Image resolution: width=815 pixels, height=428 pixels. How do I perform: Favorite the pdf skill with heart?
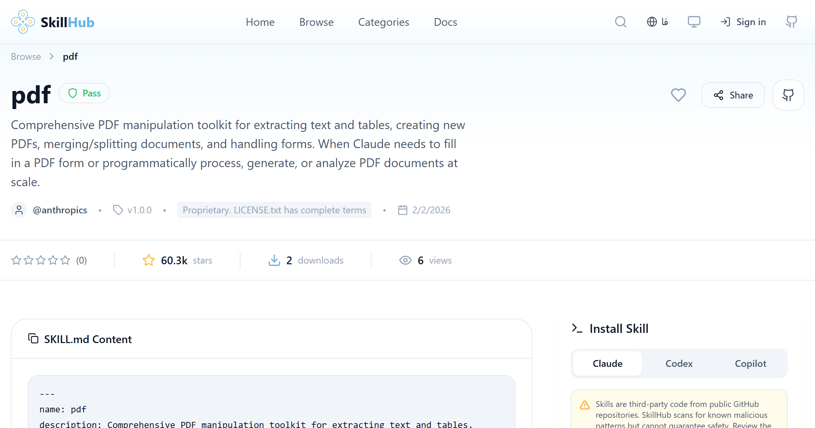tap(678, 95)
